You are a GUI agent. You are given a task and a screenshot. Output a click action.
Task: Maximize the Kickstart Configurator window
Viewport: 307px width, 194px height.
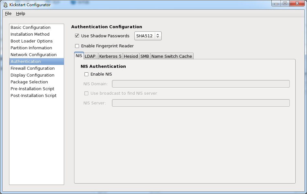pos(285,4)
